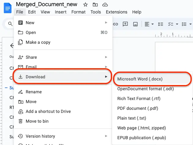Select Move to bin

[x=63, y=121]
